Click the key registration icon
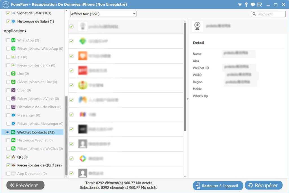The width and height of the screenshot is (289, 193). click(x=246, y=5)
